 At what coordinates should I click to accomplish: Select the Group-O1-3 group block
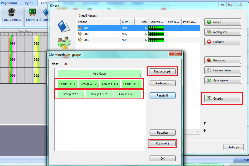point(110,84)
